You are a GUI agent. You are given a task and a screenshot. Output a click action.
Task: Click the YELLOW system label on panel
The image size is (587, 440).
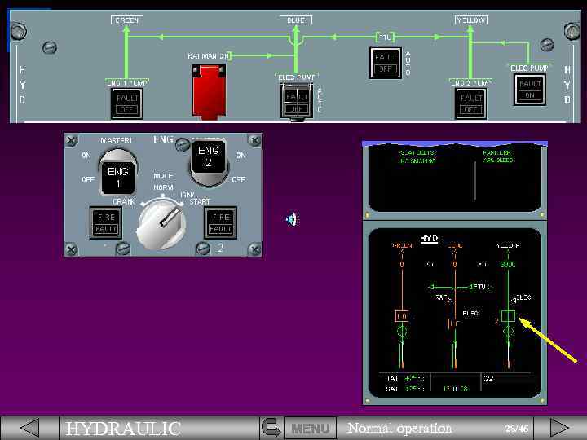tap(471, 20)
